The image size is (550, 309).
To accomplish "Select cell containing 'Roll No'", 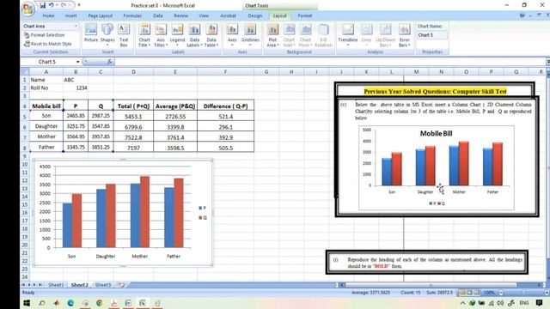I will click(x=46, y=88).
